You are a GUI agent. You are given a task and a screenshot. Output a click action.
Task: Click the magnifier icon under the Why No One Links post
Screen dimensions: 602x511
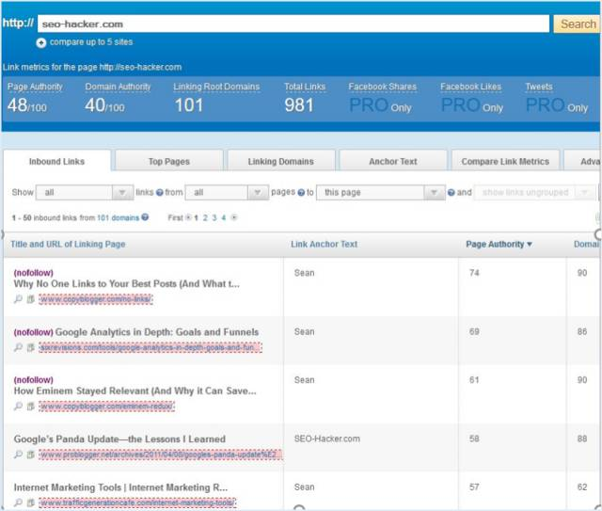[x=18, y=299]
